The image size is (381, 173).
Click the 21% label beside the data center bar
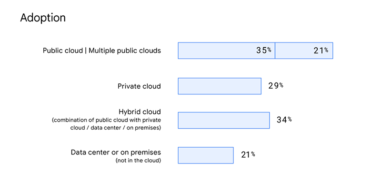click(248, 154)
